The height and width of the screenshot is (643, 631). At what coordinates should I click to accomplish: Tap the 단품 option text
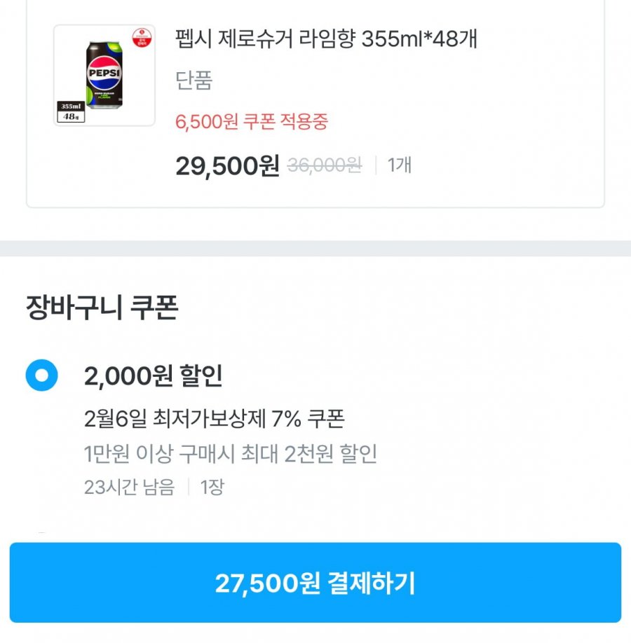point(194,81)
